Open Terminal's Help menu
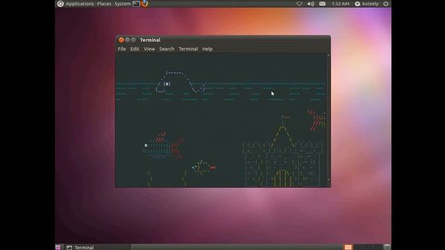 tap(207, 49)
